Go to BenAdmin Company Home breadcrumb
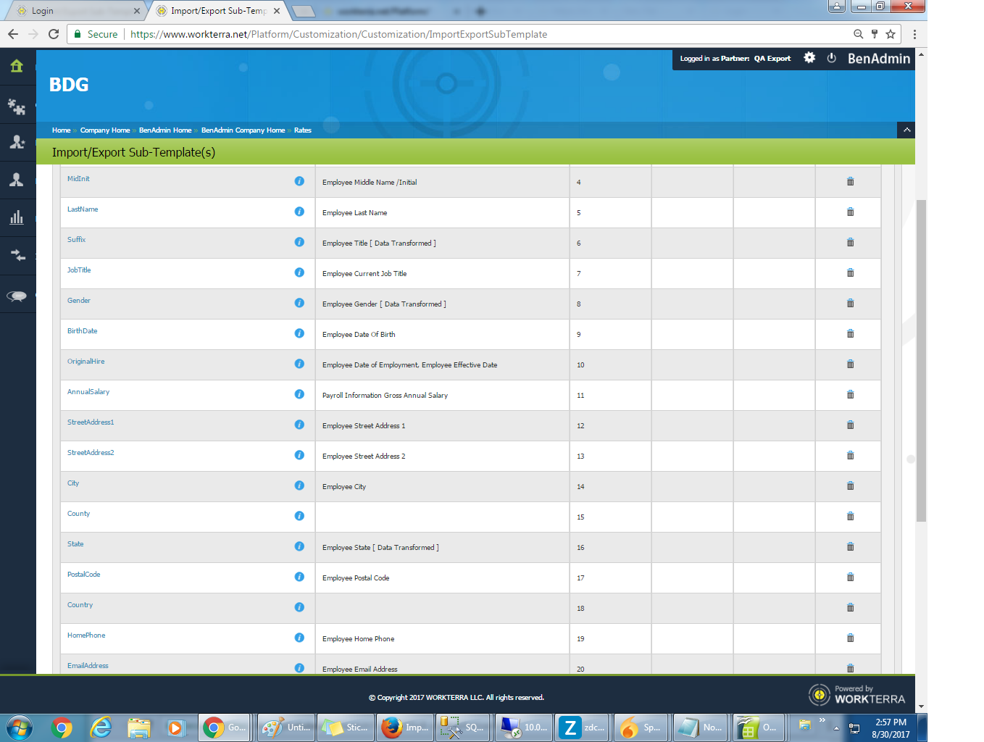 coord(243,130)
